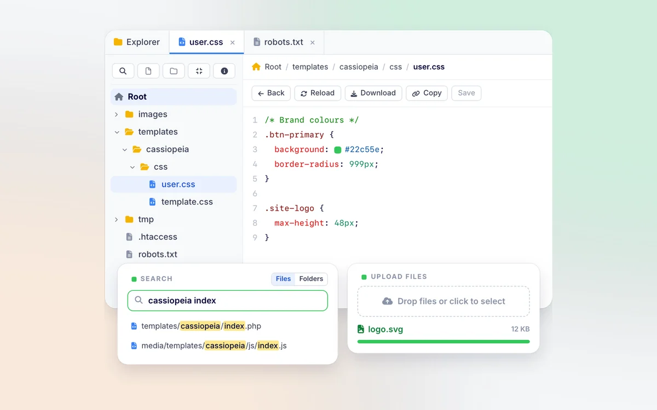Click the info icon button
657x410 pixels.
tap(224, 71)
